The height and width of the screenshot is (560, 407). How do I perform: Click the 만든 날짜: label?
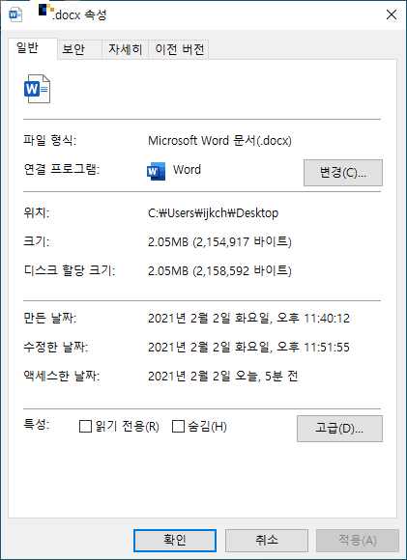(49, 318)
